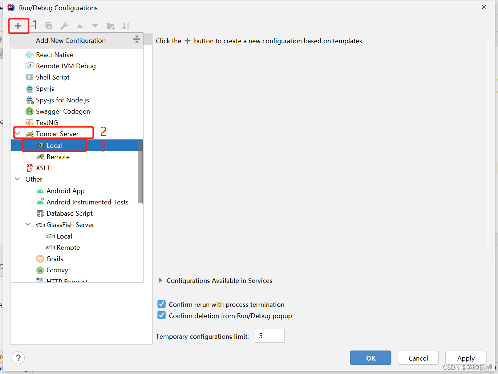Click the plus Add New Configuration button

[18, 26]
